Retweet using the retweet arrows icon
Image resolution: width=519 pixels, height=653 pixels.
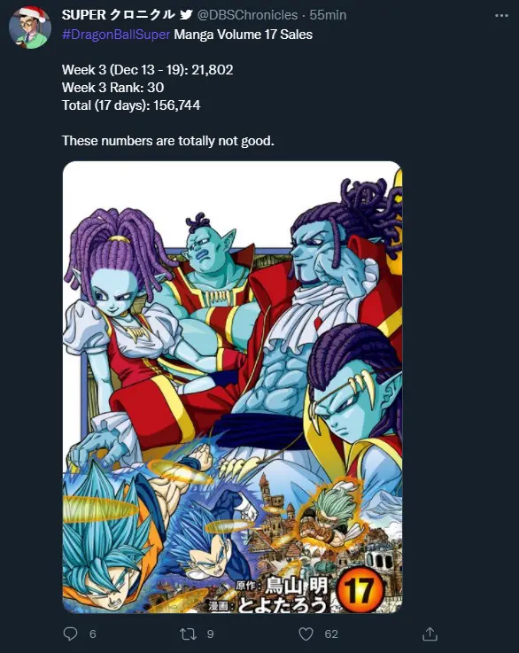[x=188, y=634]
